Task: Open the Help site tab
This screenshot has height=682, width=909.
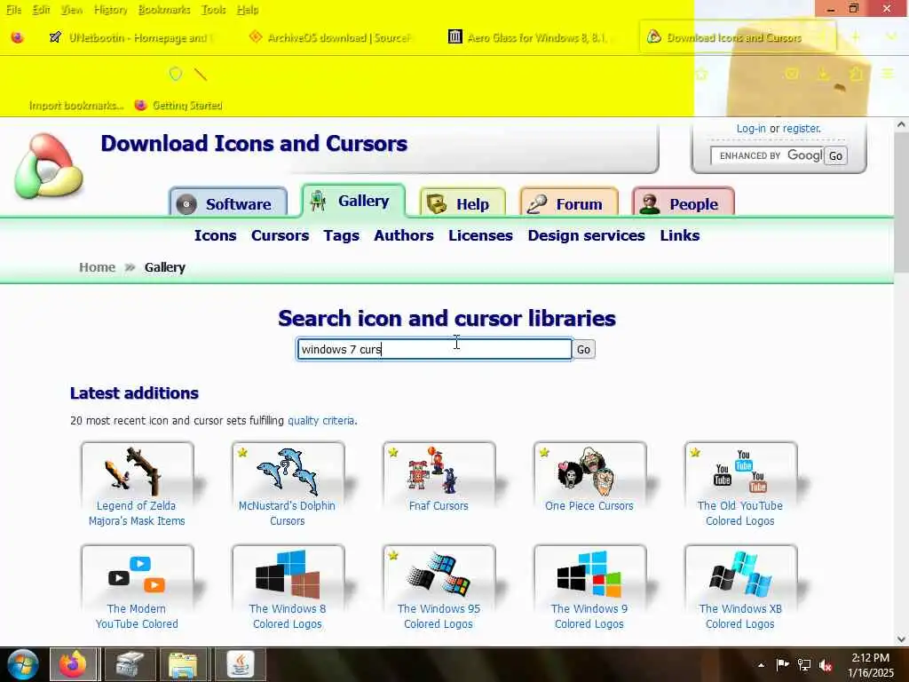Action: coord(462,203)
